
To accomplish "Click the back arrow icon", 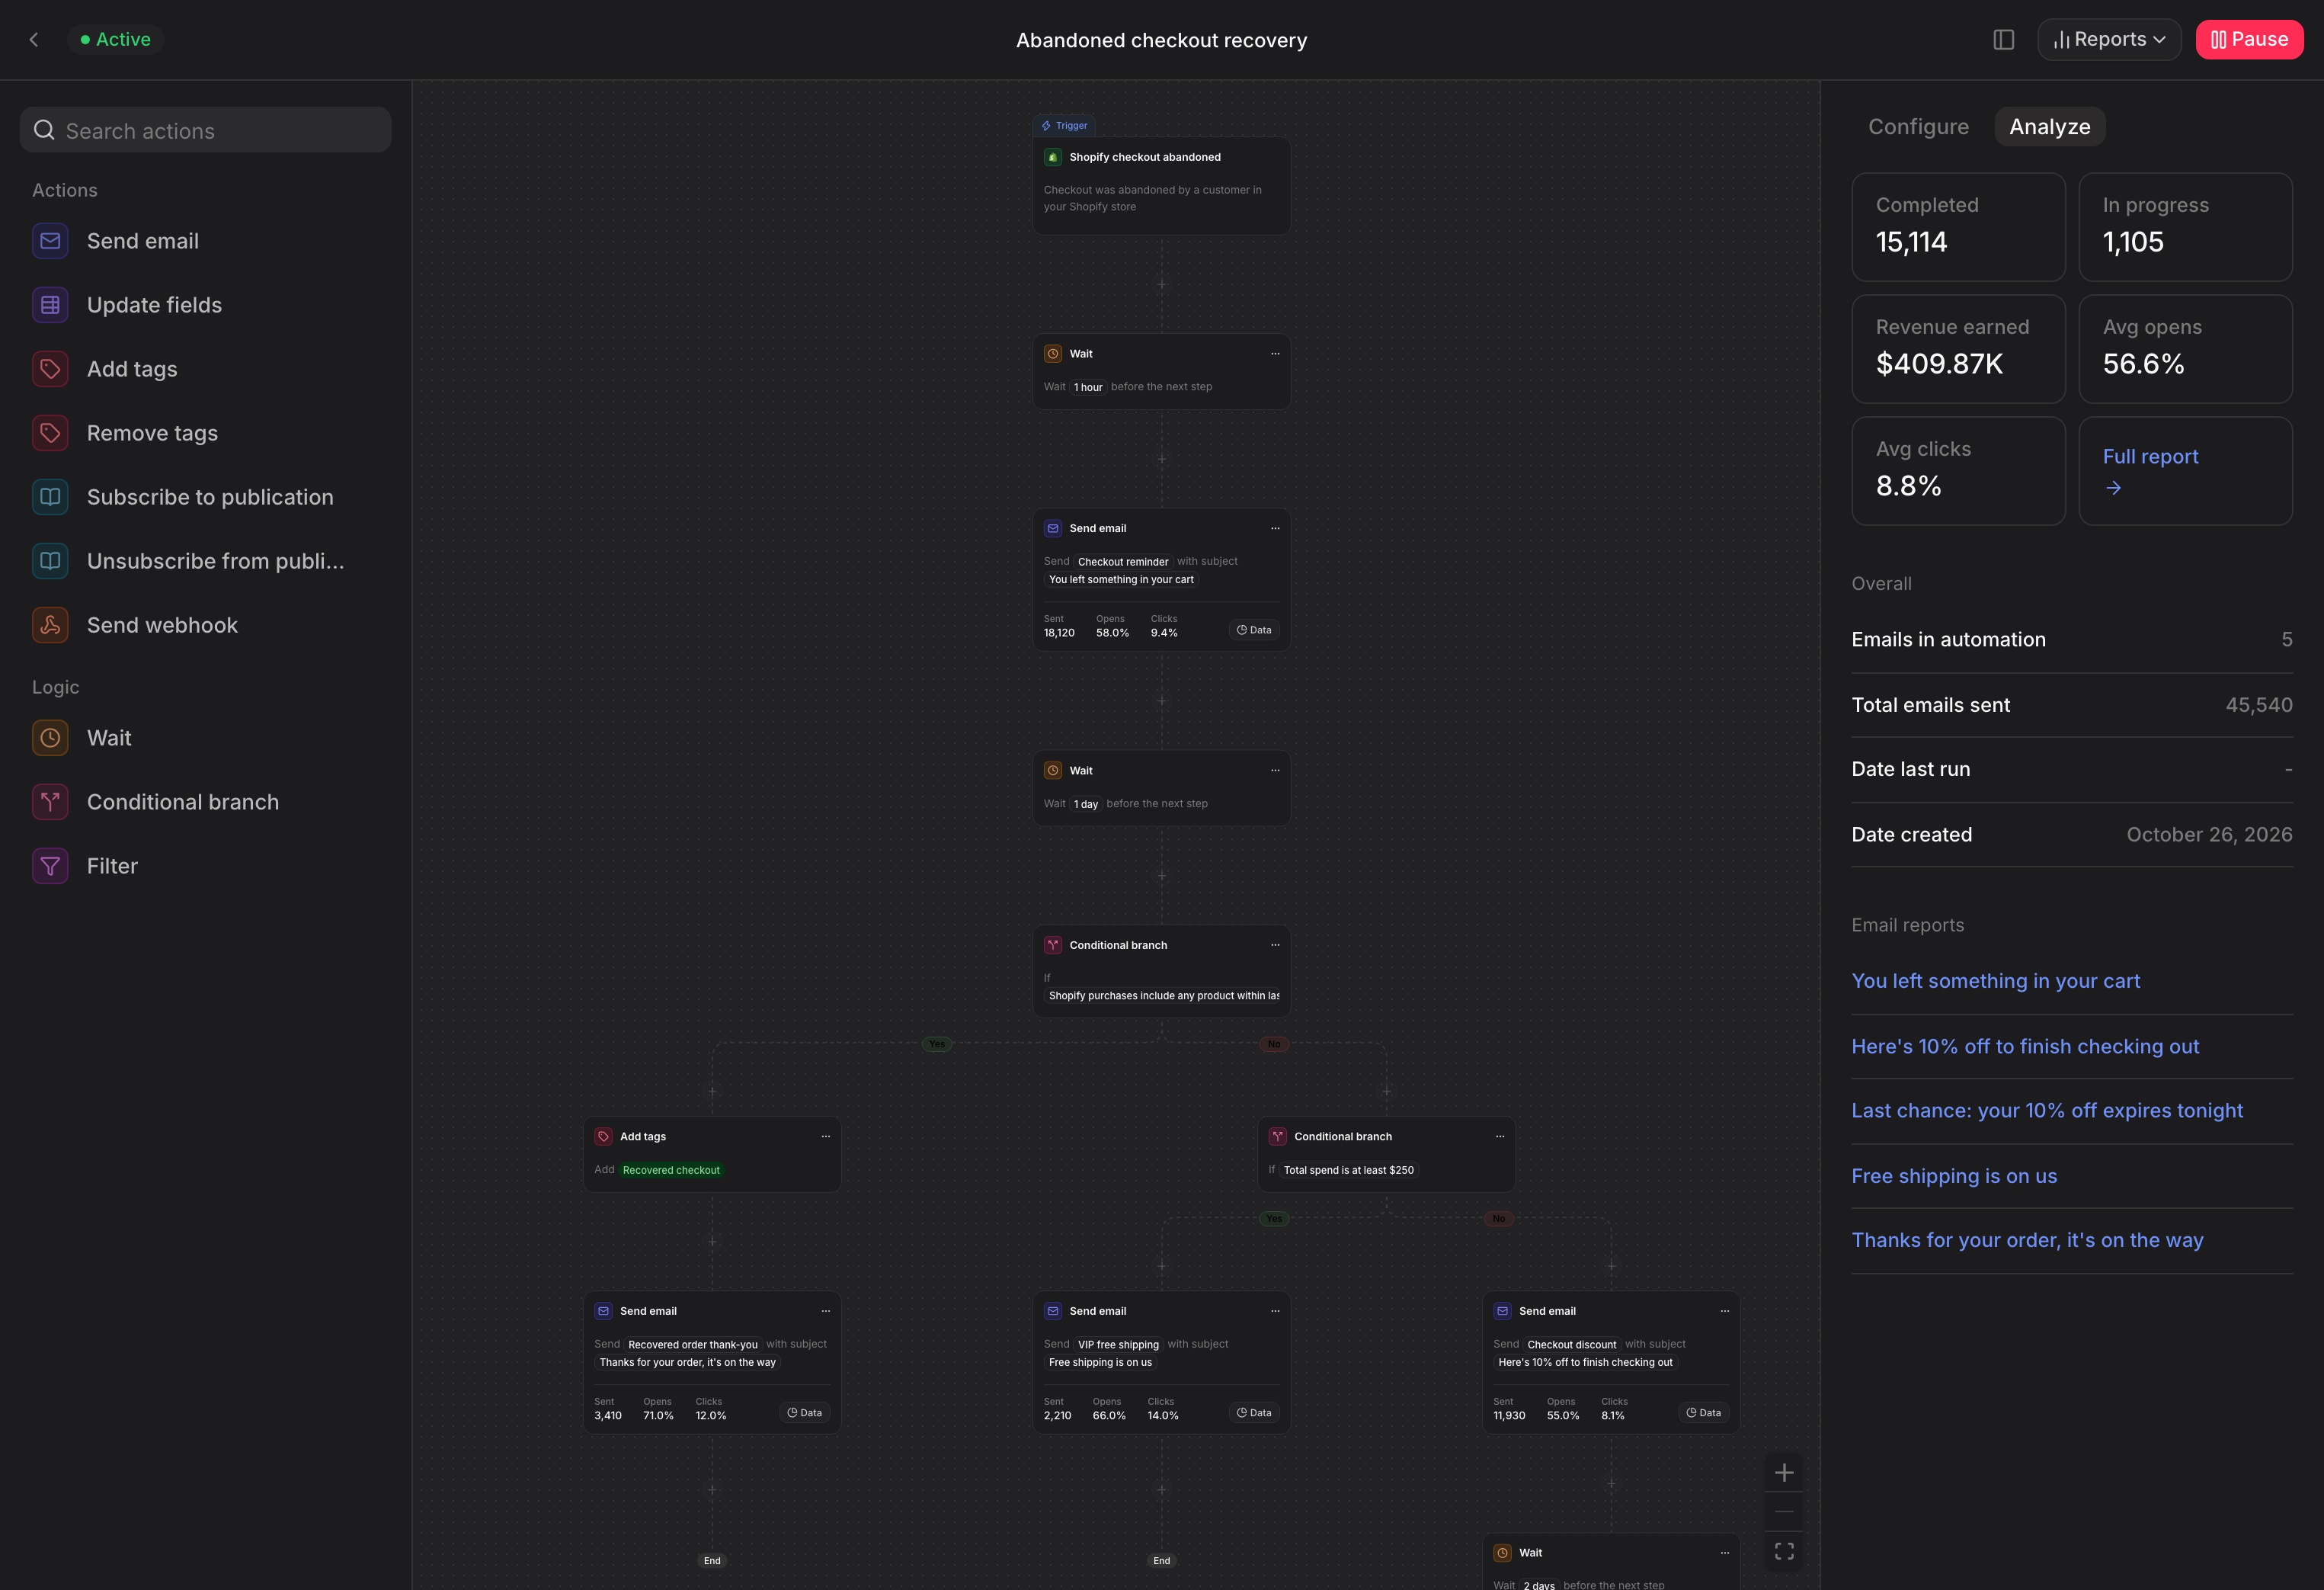I will 34,40.
